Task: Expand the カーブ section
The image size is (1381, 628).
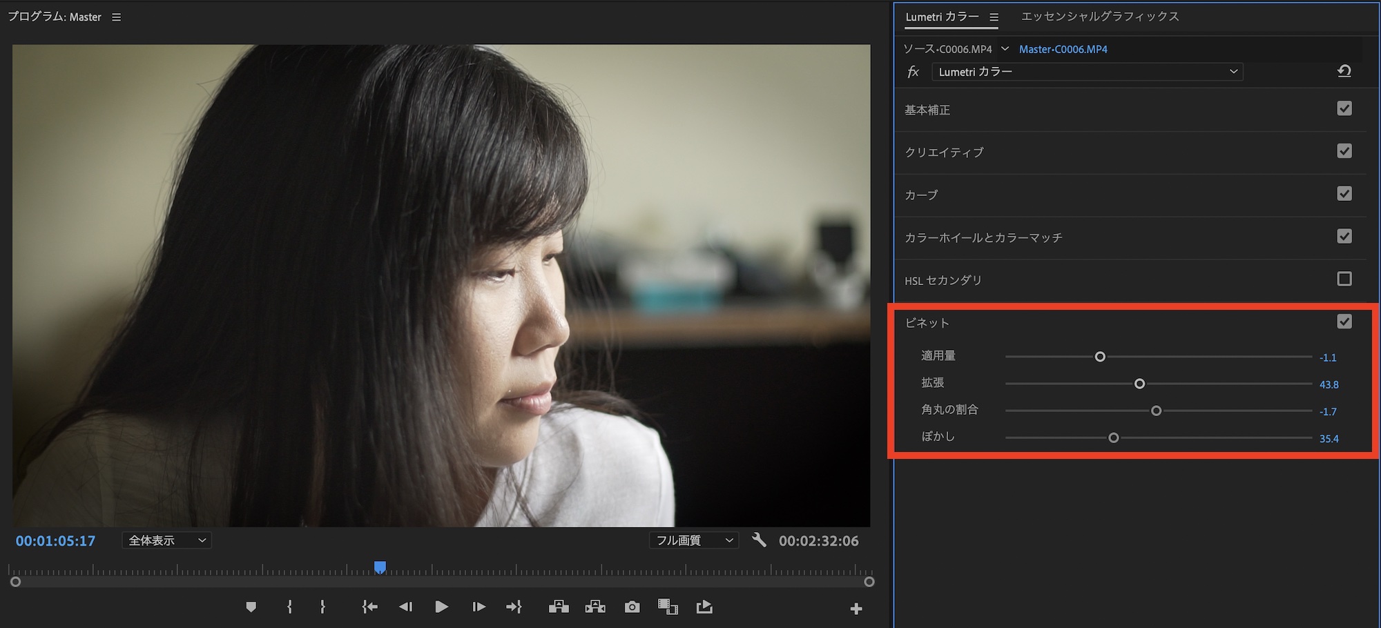Action: pos(921,195)
